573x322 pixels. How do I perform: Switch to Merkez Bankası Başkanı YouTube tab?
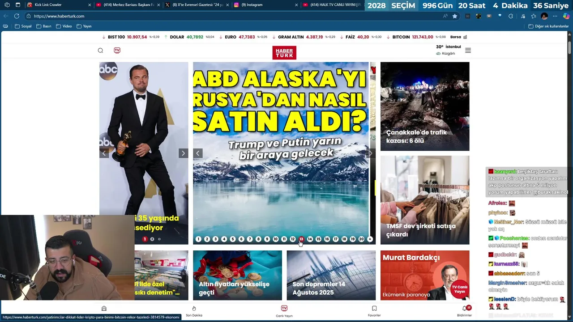[128, 5]
